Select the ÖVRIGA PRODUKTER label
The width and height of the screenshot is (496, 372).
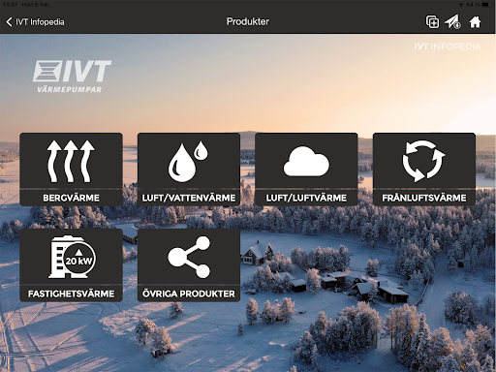[189, 294]
